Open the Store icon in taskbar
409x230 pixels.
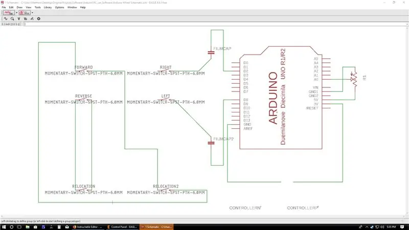(35, 227)
